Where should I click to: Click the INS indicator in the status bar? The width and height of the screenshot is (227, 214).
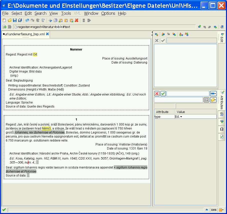214,210
